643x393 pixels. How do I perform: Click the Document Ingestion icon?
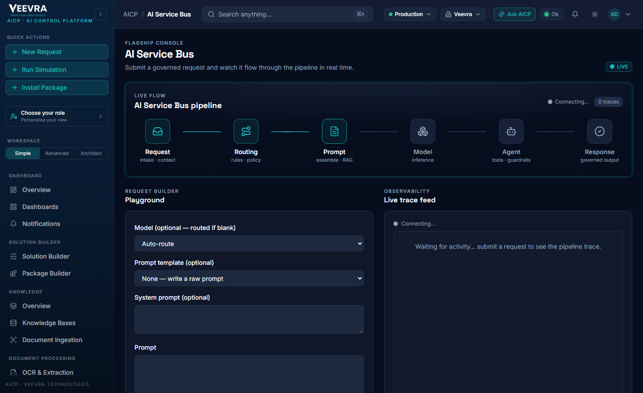tap(13, 340)
